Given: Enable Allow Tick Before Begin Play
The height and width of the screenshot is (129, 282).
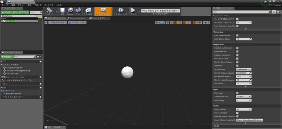Looking at the screenshot, I should click(237, 26).
